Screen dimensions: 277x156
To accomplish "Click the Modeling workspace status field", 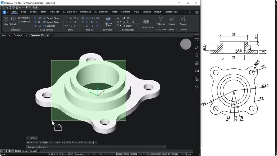I will coord(80,154).
